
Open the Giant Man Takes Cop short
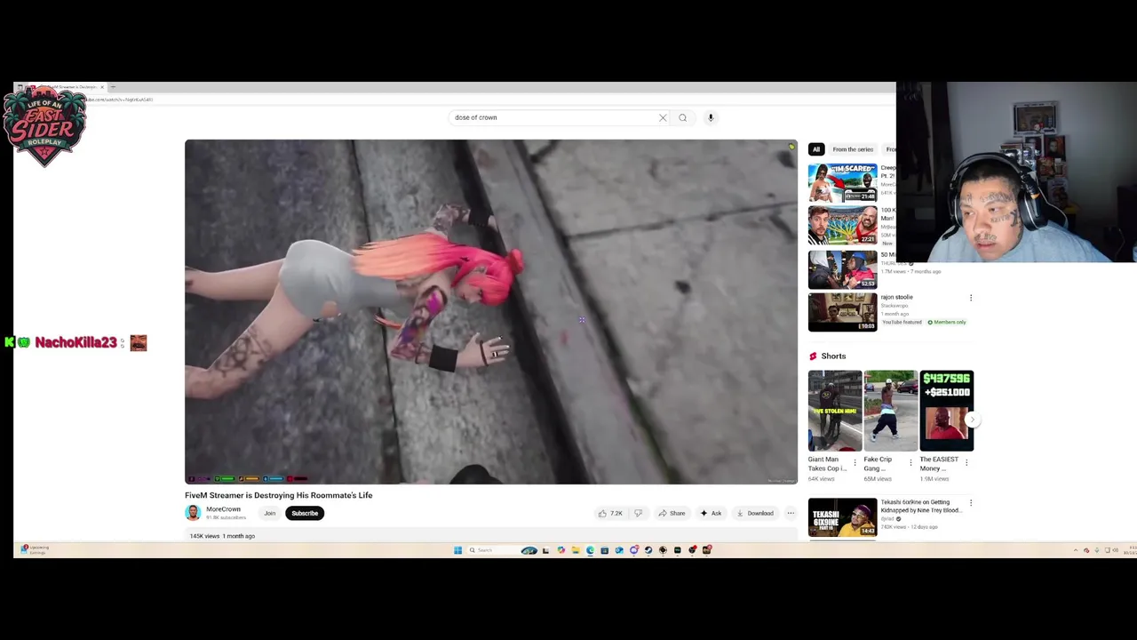pyautogui.click(x=834, y=411)
